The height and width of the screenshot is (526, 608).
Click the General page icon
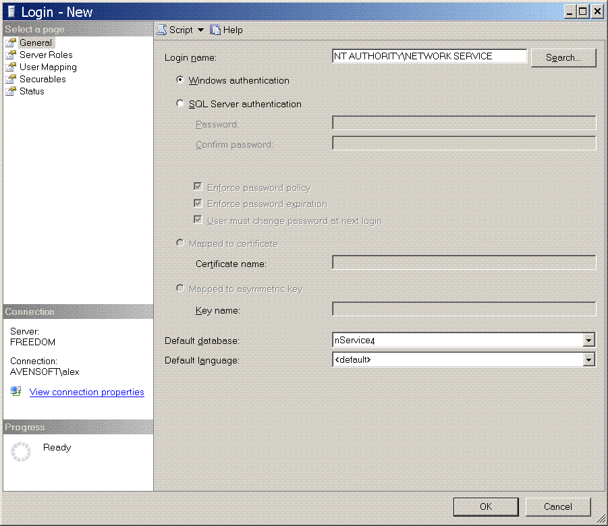(x=11, y=42)
